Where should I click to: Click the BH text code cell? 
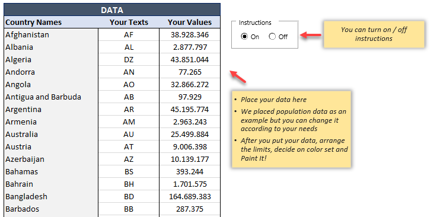coord(129,184)
